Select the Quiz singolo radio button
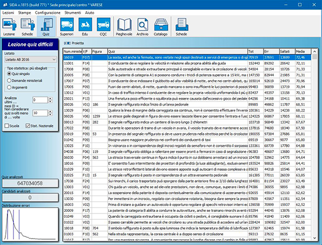This screenshot has width=322, height=245. tap(9, 74)
